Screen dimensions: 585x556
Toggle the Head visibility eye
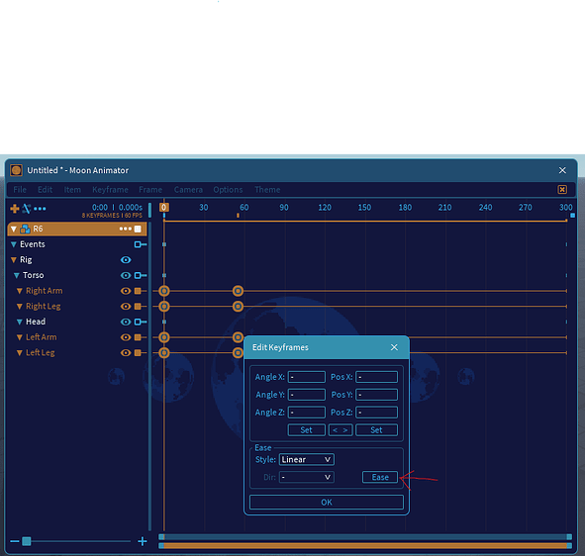tap(126, 322)
